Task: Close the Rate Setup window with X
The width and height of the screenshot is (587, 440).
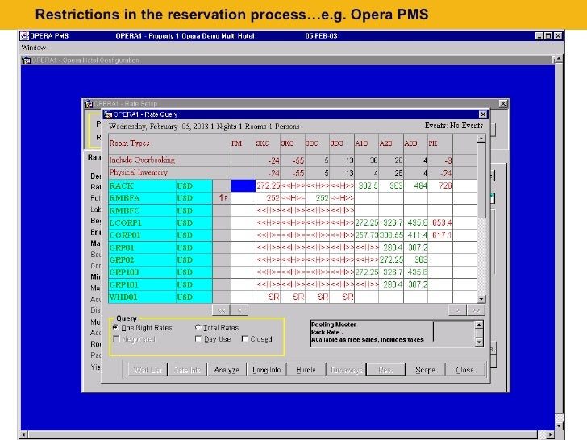Action: tap(503, 103)
